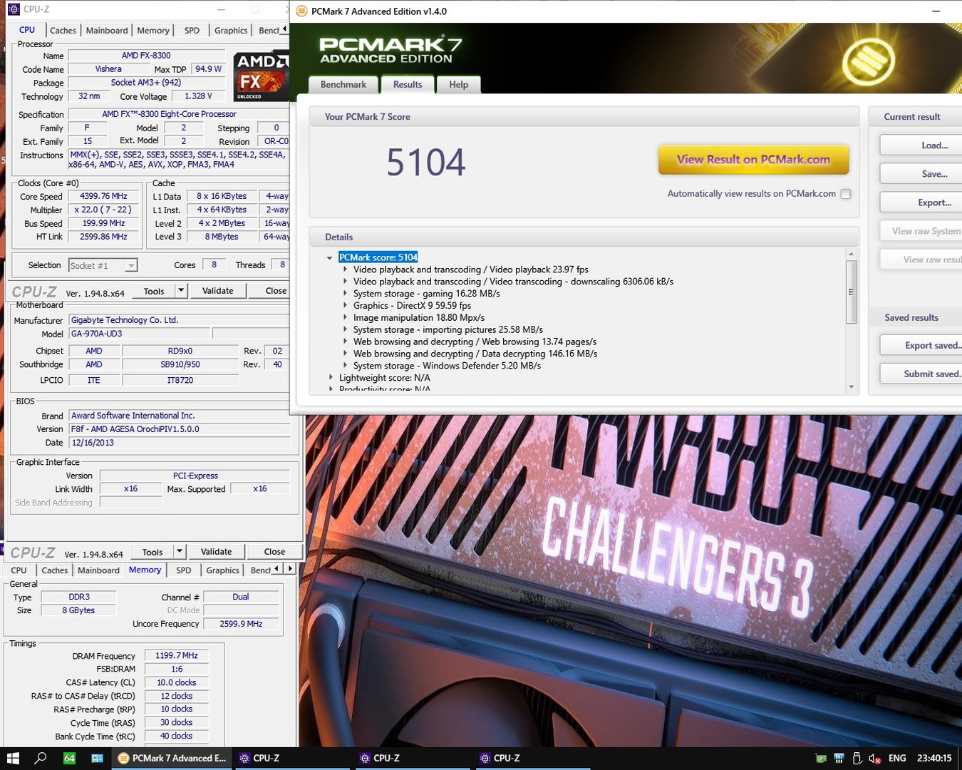Screen dimensions: 962x770
Task: Select Mainboard tab in the CPU-Z Processor window
Action: [x=107, y=31]
